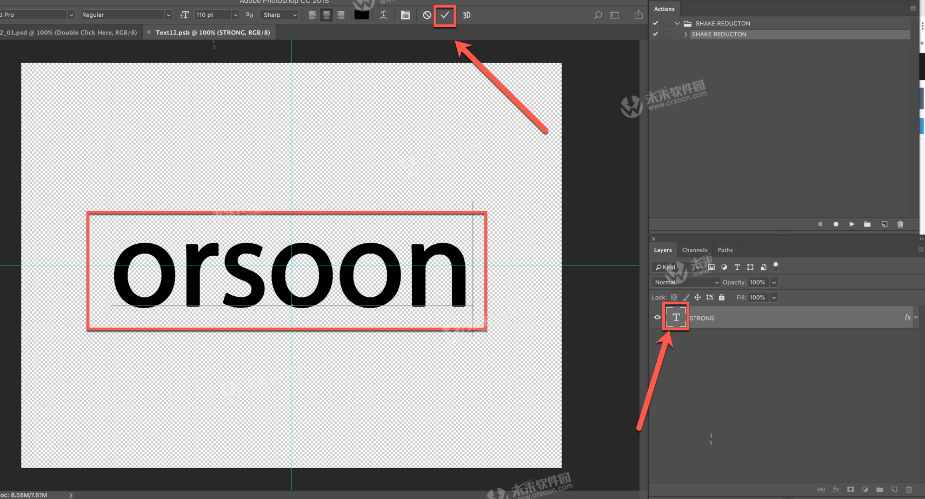Toggle layer filtering on or off

[x=776, y=266]
